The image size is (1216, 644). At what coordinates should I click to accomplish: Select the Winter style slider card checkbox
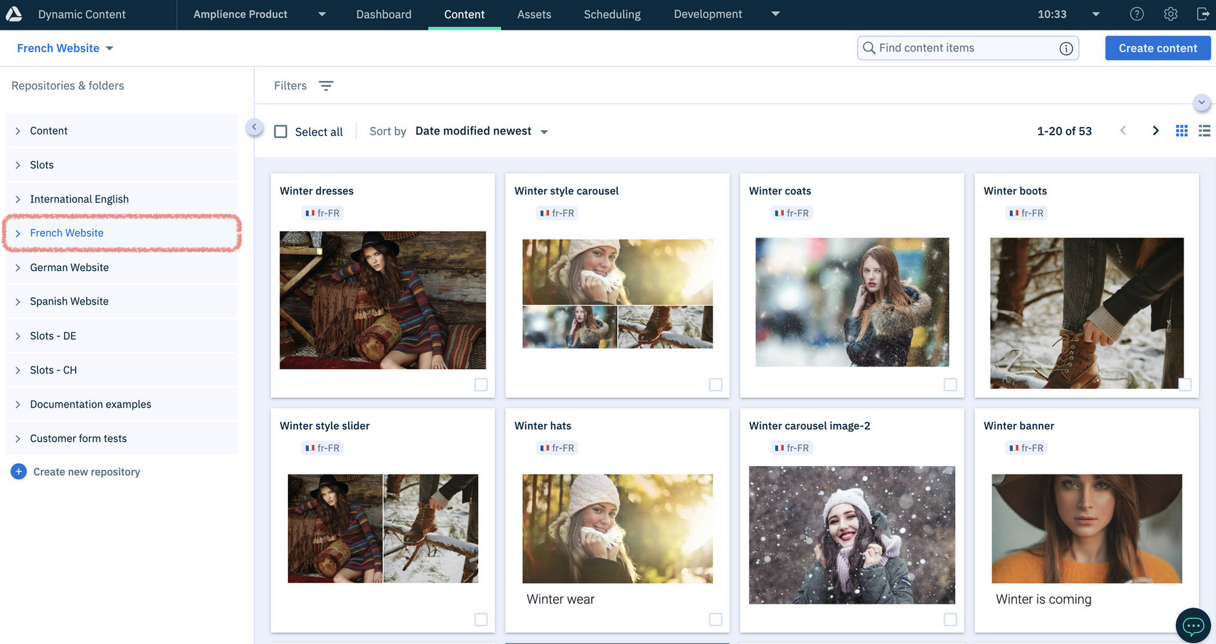pos(481,619)
